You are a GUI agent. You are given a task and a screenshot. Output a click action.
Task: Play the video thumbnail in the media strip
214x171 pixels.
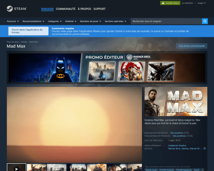17,167
